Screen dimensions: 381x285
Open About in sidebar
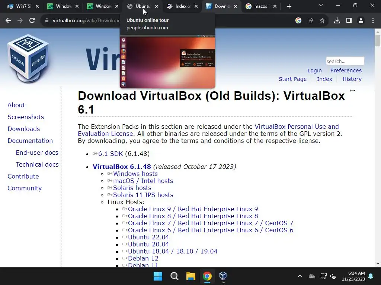16,105
